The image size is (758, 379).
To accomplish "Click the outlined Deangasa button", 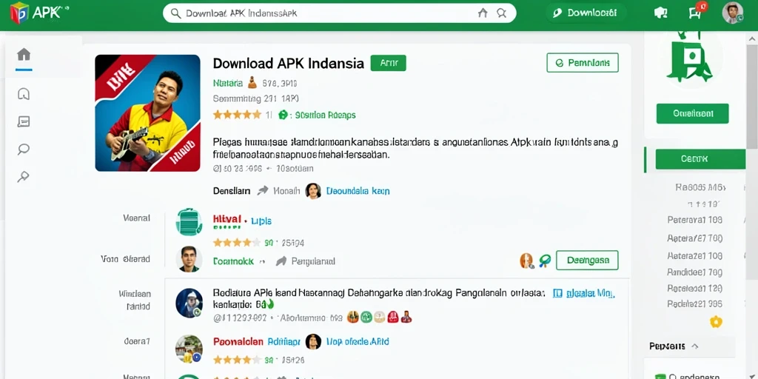I will click(x=587, y=260).
